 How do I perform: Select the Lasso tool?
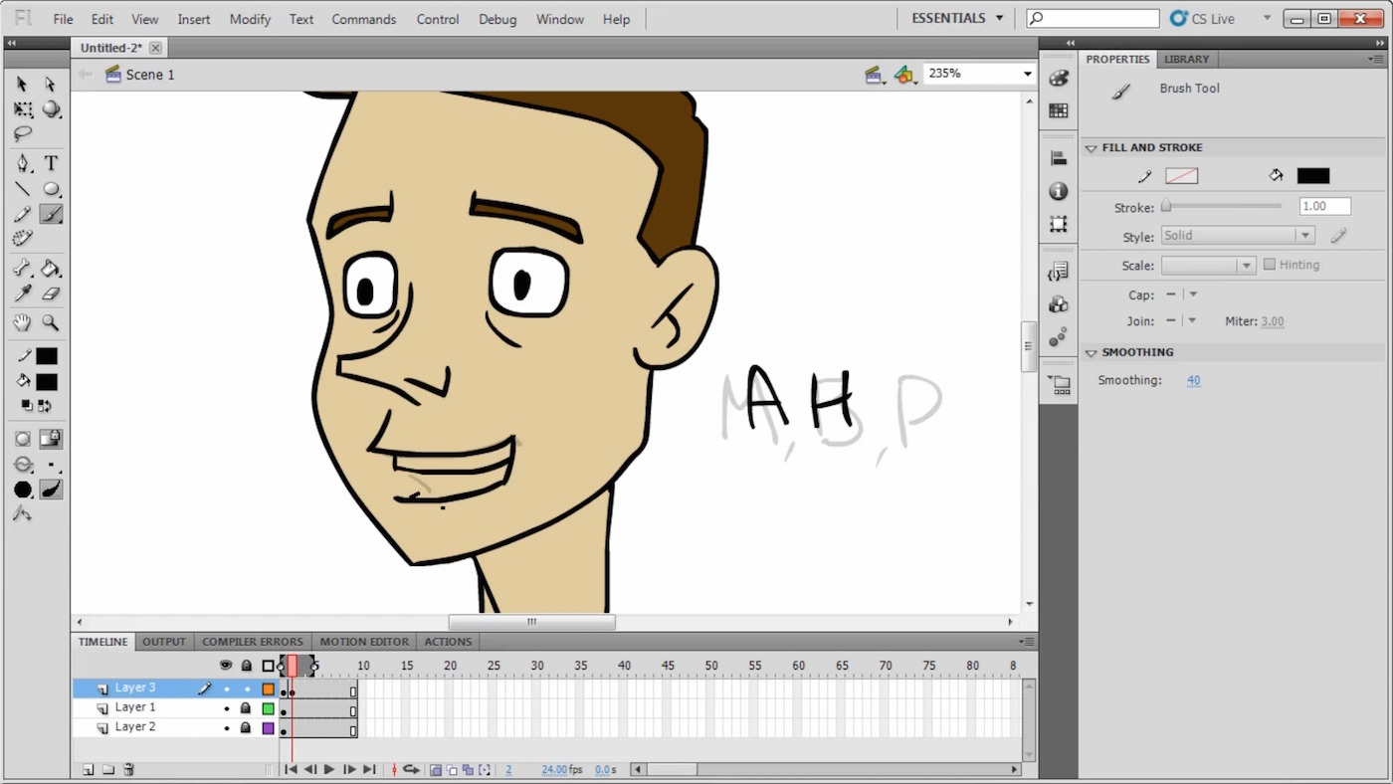click(x=22, y=133)
